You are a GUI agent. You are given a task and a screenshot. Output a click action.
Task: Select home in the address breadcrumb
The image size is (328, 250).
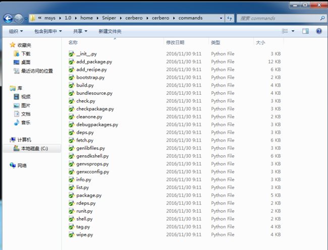(86, 18)
